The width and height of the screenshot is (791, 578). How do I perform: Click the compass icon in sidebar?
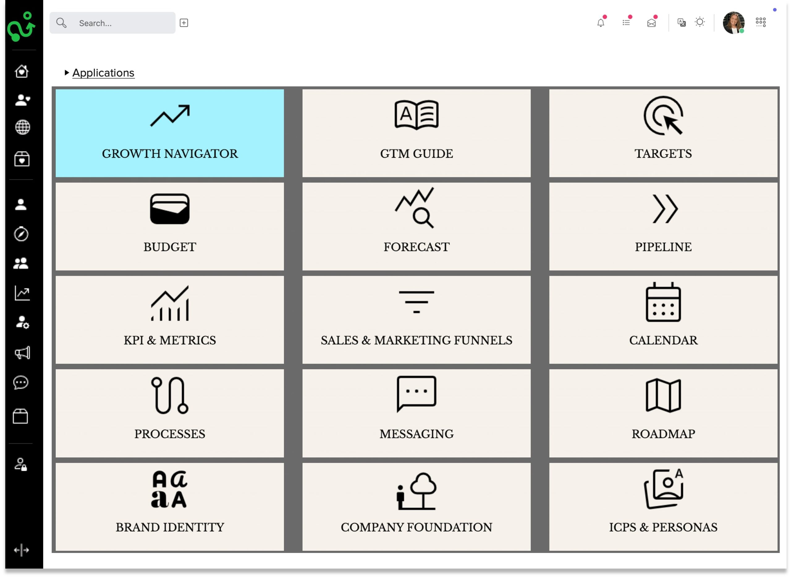coord(21,234)
